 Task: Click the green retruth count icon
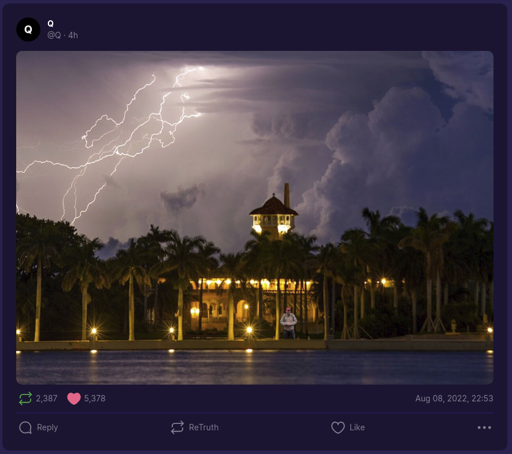[25, 398]
